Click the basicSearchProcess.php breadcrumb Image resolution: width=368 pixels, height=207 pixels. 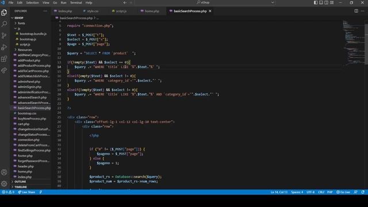[x=76, y=18]
